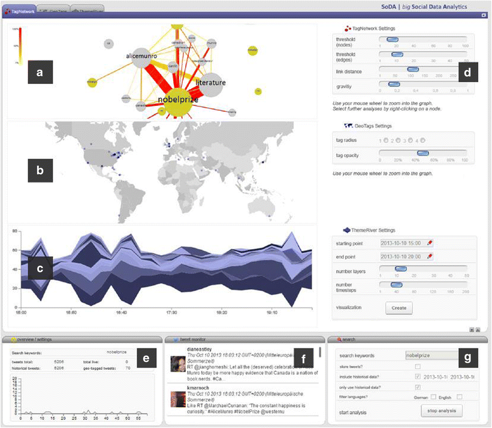Click the first historical date field in search
Viewport: 492px width, 428px height.
(x=436, y=377)
